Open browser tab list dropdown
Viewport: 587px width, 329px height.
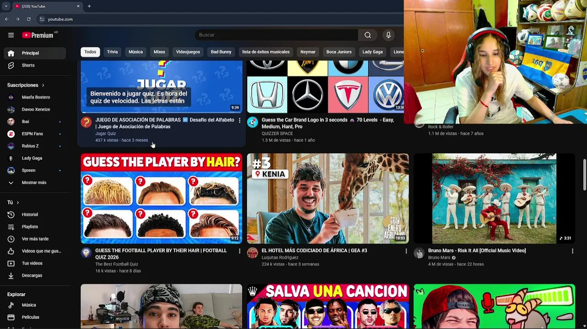[x=6, y=6]
